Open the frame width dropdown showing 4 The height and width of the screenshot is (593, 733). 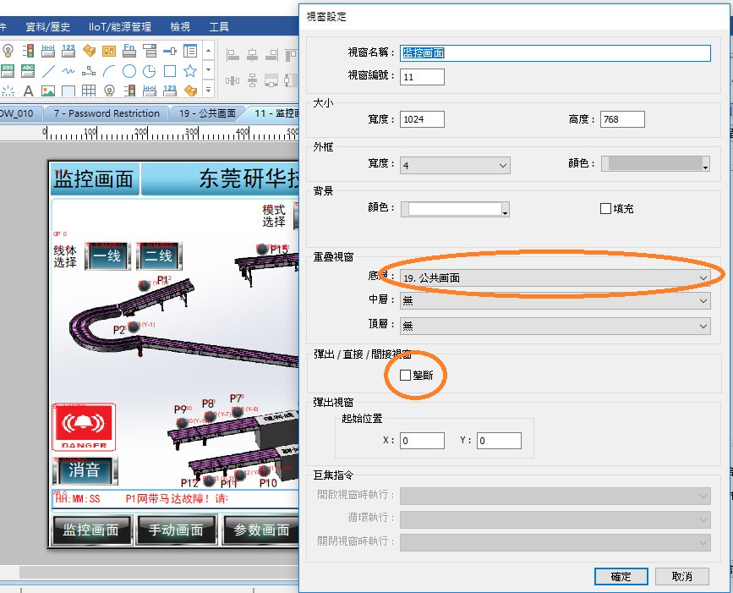[x=454, y=165]
